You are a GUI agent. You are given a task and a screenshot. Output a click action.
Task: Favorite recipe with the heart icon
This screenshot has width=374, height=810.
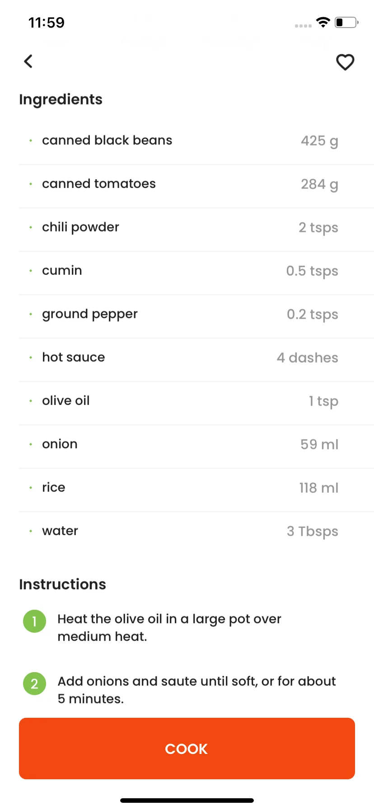point(345,62)
